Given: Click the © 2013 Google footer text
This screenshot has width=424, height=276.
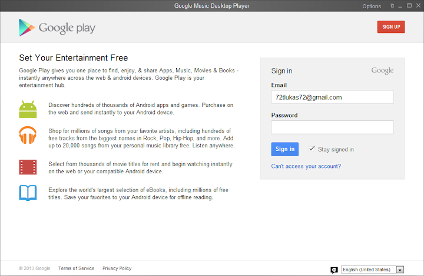Looking at the screenshot, I should tap(34, 268).
